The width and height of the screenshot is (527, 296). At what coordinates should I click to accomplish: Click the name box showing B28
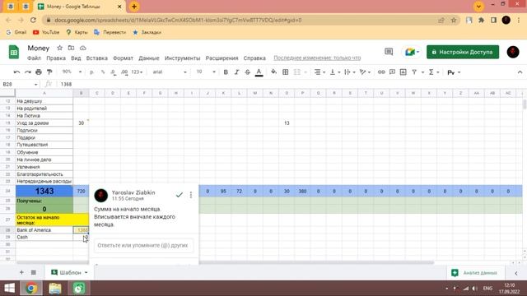click(x=20, y=84)
